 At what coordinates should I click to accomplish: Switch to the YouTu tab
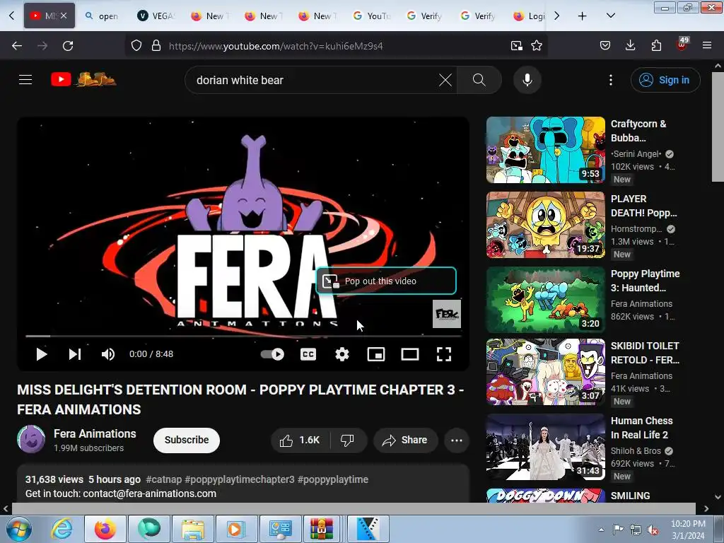pos(372,16)
